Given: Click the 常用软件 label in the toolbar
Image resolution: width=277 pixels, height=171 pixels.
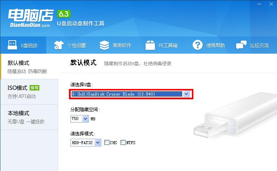Looking at the screenshot, I should 122,46.
